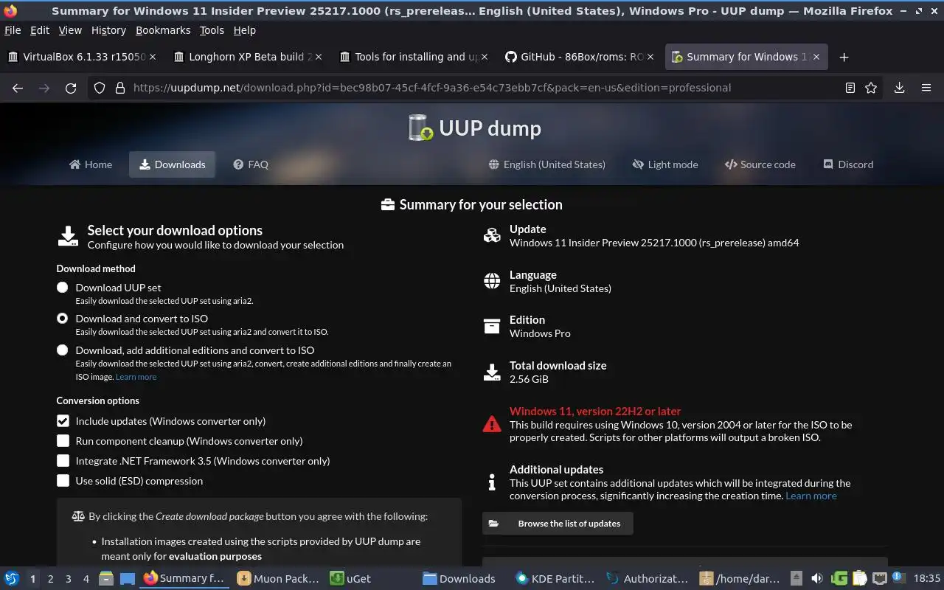Click Learn more under additional editions

(x=136, y=377)
